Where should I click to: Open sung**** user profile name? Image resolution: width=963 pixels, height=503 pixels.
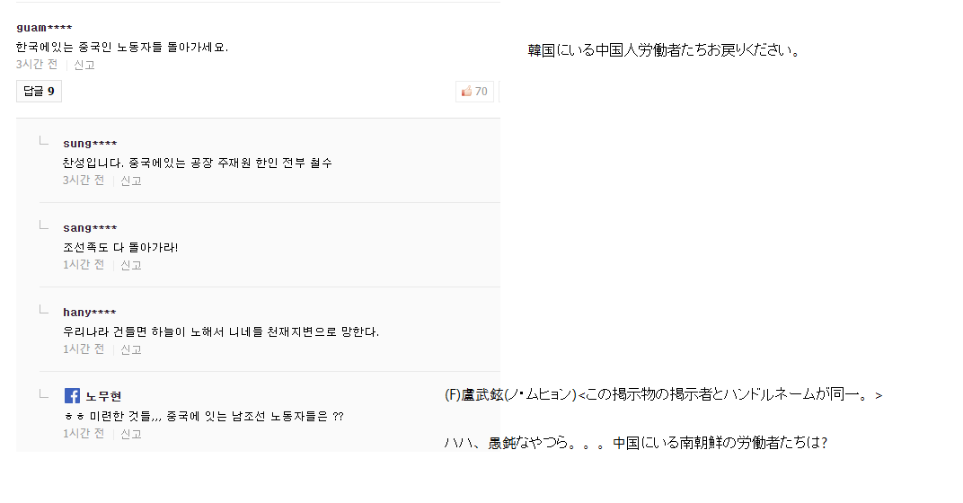pyautogui.click(x=90, y=144)
